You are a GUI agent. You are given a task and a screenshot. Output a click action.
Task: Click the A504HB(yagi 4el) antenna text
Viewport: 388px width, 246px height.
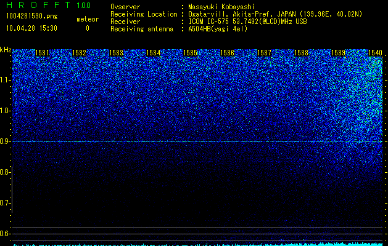click(x=218, y=29)
